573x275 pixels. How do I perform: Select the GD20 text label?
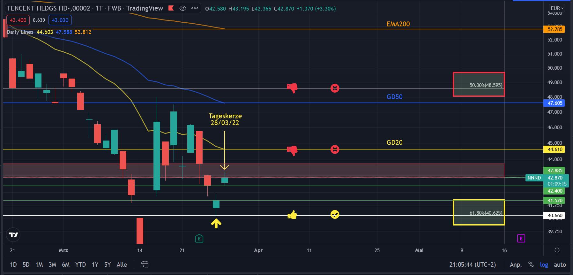click(394, 142)
